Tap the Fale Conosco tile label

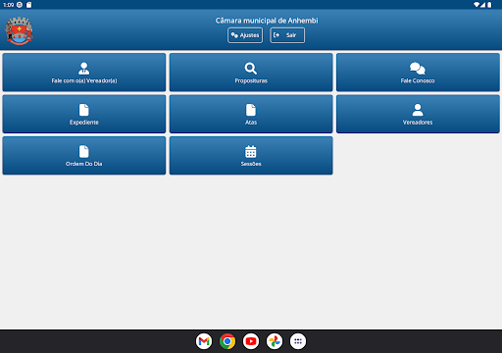click(x=418, y=80)
